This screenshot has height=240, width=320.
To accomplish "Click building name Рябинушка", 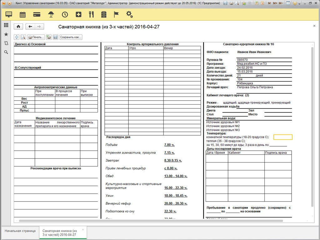I will [245, 83].
